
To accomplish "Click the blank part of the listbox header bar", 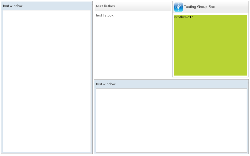I will [x=144, y=6].
